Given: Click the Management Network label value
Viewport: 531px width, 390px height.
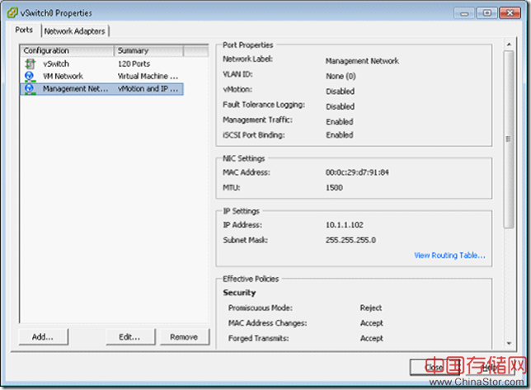Looking at the screenshot, I should point(362,61).
